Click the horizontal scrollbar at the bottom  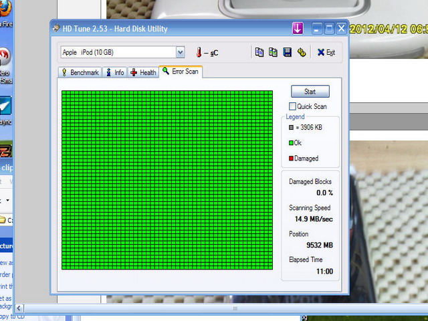click(x=234, y=308)
